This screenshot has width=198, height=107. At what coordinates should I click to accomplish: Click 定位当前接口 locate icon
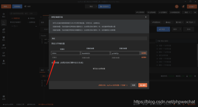(x=15, y=22)
